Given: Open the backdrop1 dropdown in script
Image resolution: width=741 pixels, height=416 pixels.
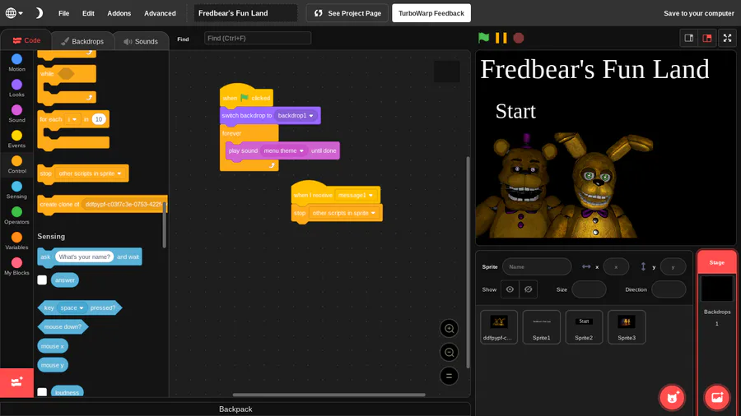Looking at the screenshot, I should (x=296, y=116).
